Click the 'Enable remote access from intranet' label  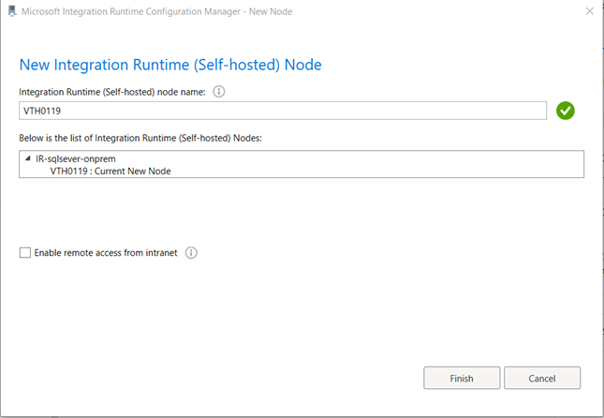[x=106, y=253]
